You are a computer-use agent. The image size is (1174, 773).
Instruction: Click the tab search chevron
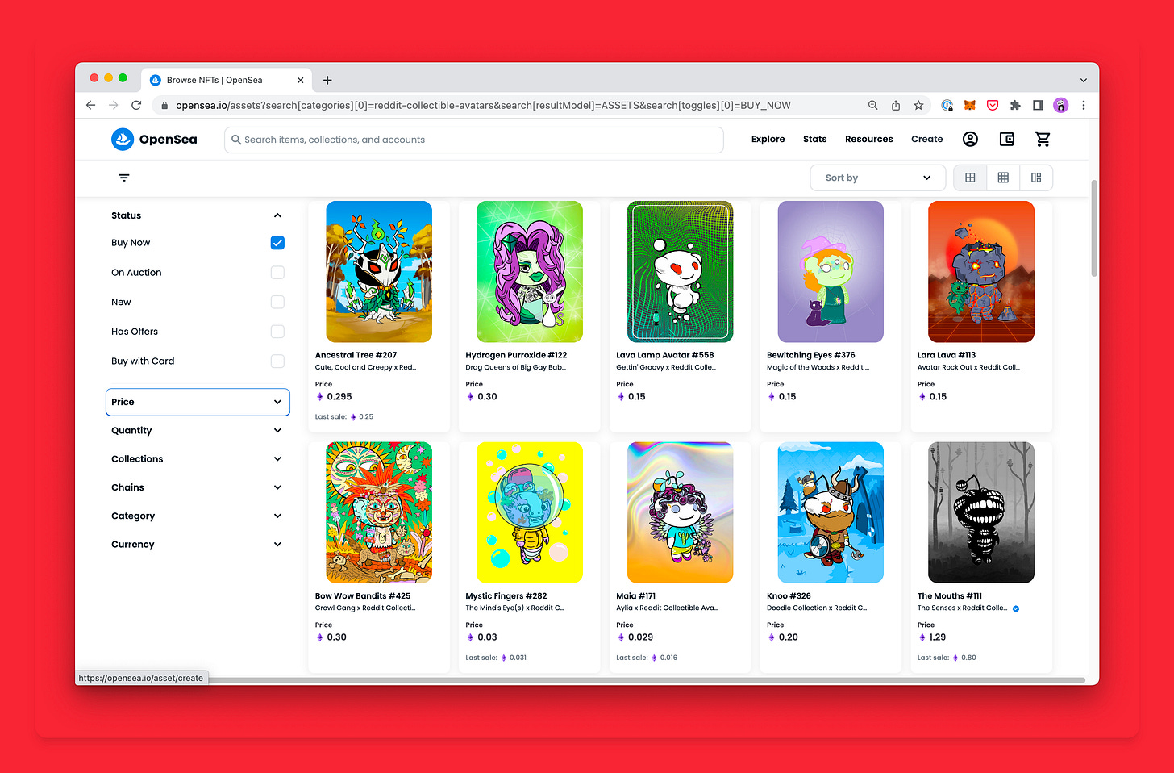1084,80
